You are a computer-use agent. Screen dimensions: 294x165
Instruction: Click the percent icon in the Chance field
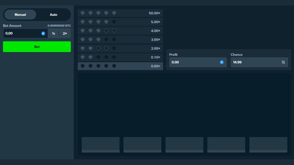283,62
